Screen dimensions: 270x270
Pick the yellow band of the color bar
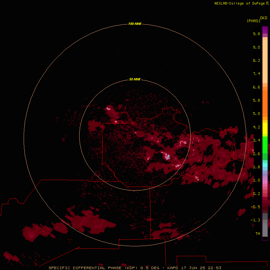(265, 128)
